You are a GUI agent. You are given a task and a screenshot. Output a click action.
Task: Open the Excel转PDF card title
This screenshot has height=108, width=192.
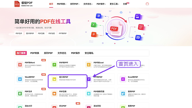(x=133, y=77)
